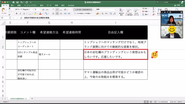Viewport: 185px width, 104px height.
Task: Click the wrap text button
Action: pyautogui.click(x=83, y=10)
